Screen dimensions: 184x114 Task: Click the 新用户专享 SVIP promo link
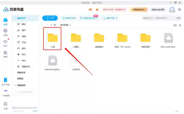click(x=114, y=10)
